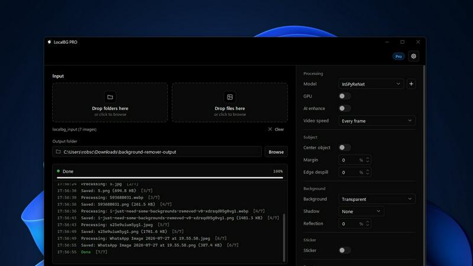Turn on AI enhance

(345, 108)
